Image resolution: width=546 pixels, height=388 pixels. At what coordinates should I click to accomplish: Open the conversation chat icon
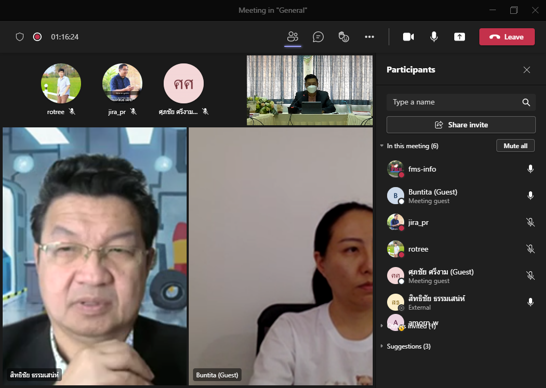click(x=318, y=37)
